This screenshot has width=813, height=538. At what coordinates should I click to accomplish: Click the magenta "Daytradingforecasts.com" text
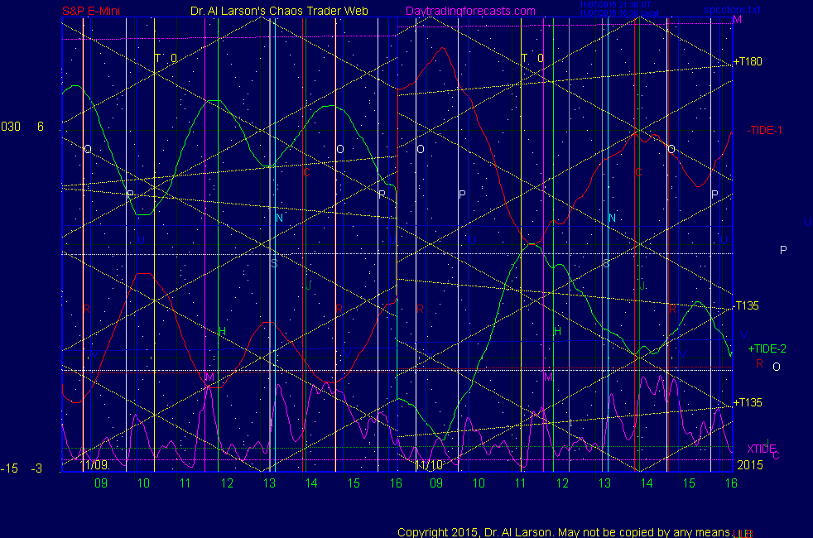point(470,11)
